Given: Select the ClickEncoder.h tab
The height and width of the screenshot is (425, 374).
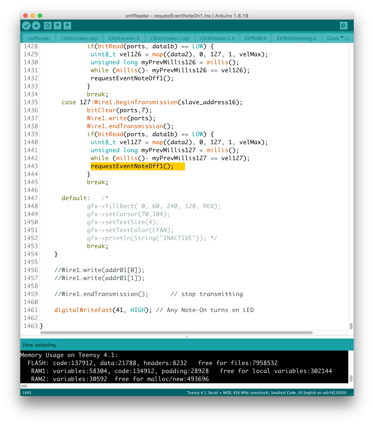Looking at the screenshot, I should (124, 38).
